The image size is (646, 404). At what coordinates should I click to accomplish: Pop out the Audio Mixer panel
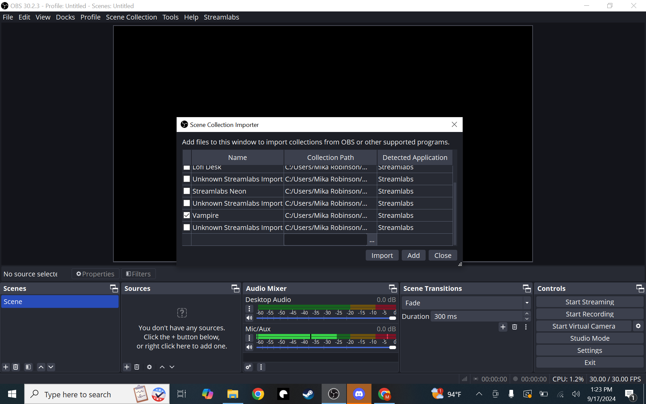point(392,288)
